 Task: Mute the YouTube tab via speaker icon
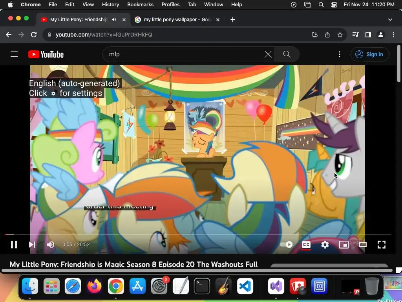(x=114, y=20)
